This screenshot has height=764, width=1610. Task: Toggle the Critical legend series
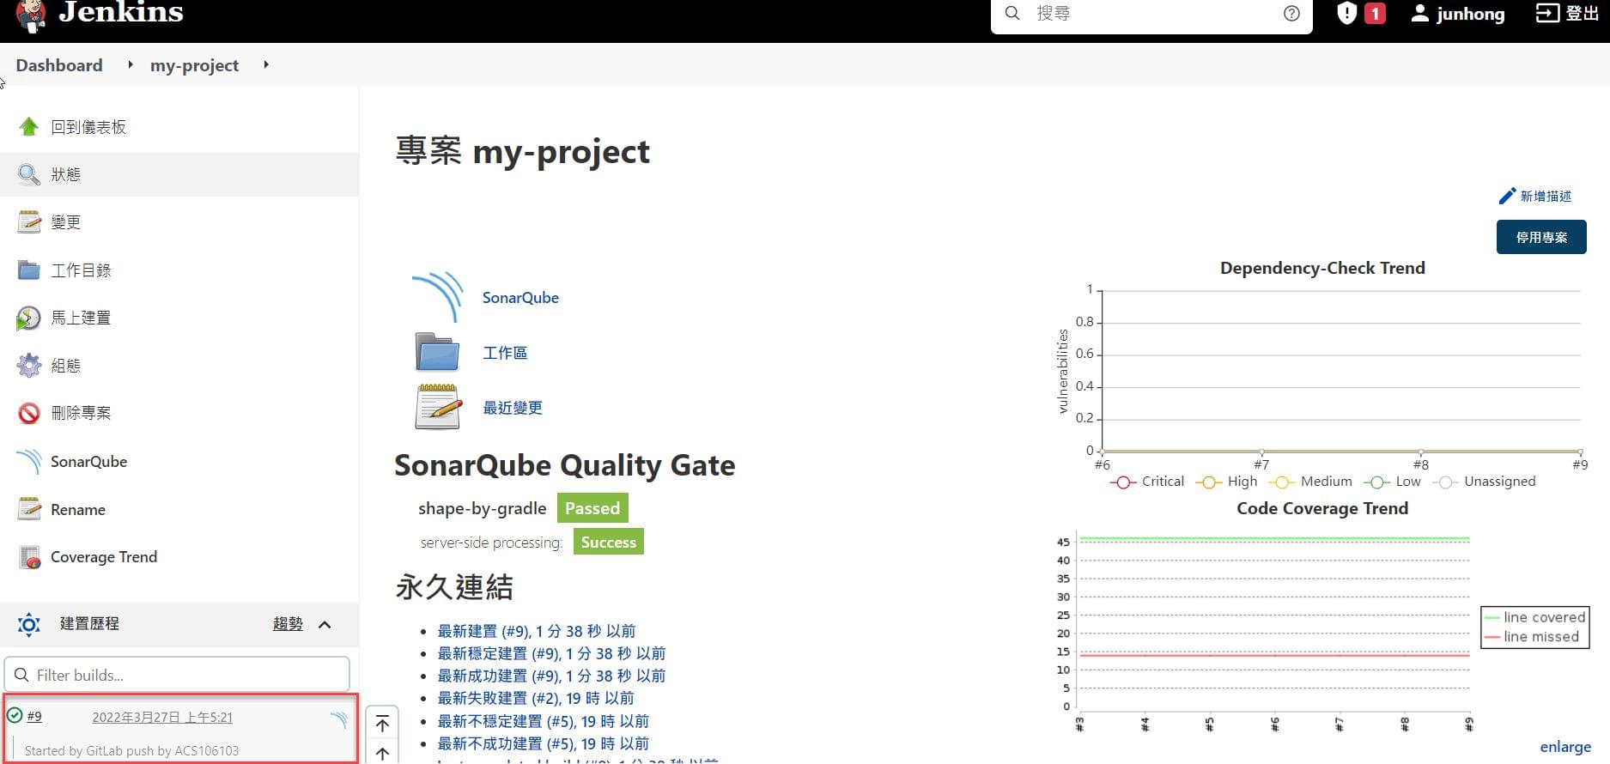click(1147, 482)
